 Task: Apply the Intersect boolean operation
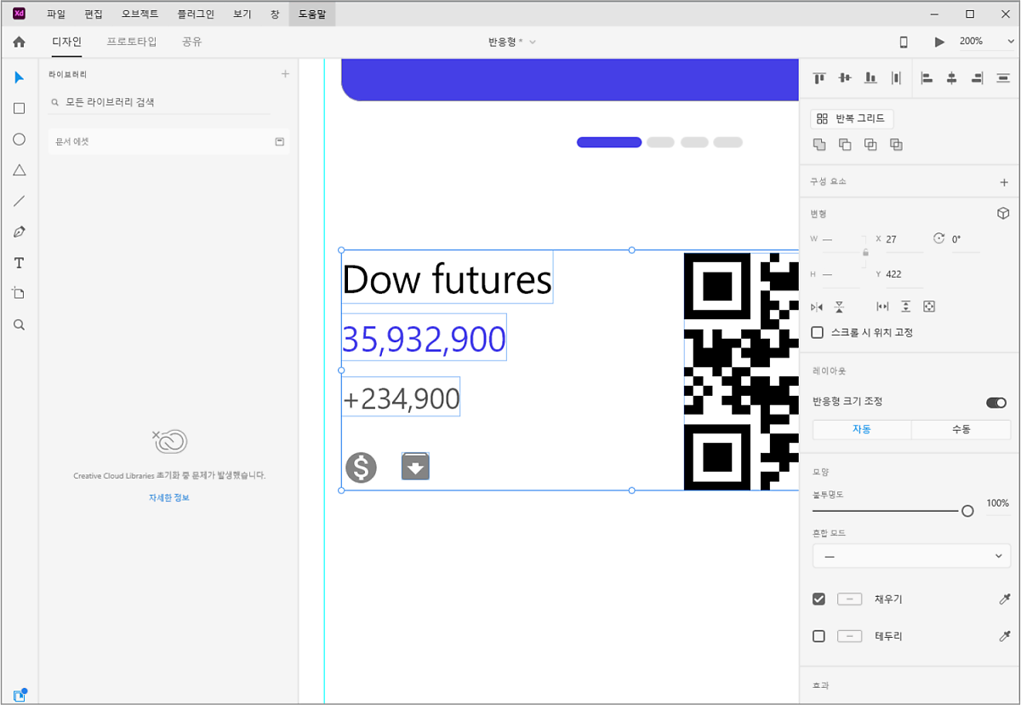coord(870,145)
